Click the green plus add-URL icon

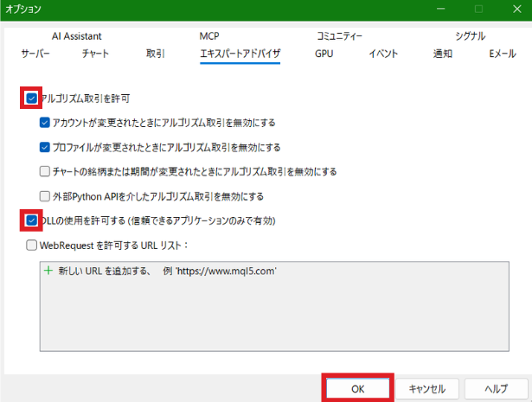[48, 271]
